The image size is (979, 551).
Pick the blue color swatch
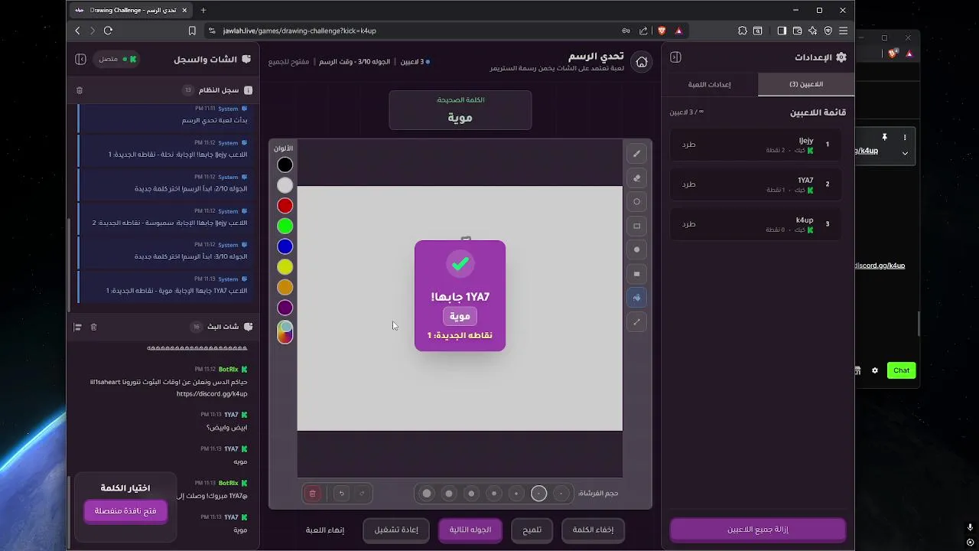285,246
